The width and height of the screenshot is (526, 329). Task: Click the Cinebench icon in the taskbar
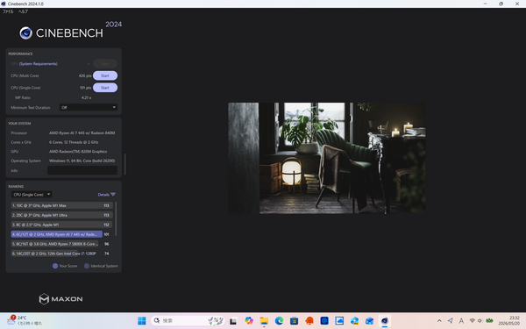[385, 321]
